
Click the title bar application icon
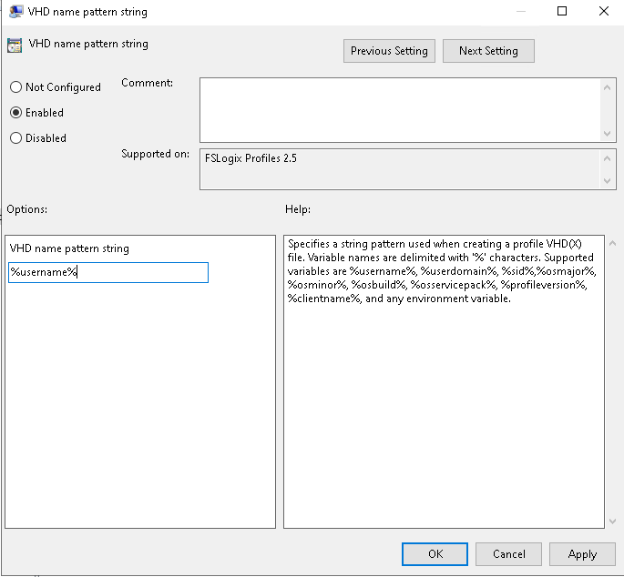coord(15,11)
